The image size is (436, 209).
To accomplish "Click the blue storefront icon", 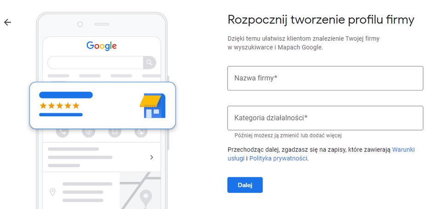I will tap(152, 106).
